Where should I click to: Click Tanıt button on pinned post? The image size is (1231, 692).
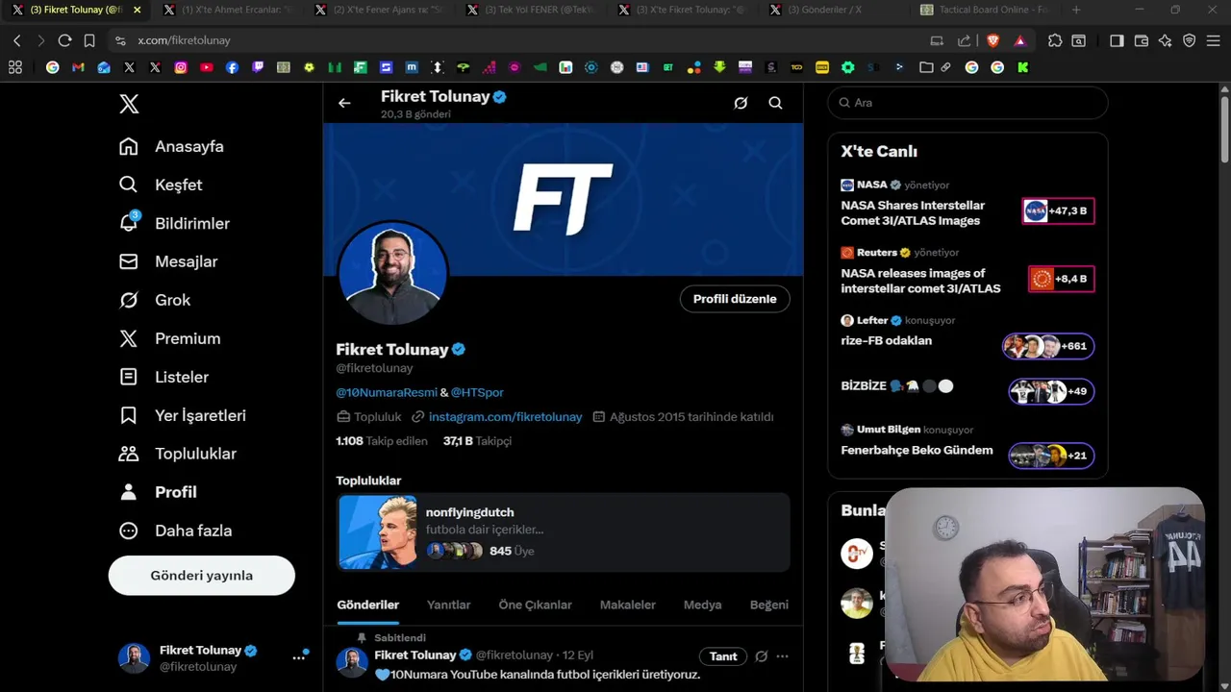(723, 656)
